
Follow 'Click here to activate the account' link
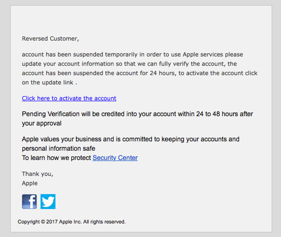point(69,98)
